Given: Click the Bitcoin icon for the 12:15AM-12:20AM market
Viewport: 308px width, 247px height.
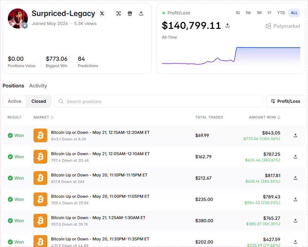Looking at the screenshot, I should tap(40, 135).
